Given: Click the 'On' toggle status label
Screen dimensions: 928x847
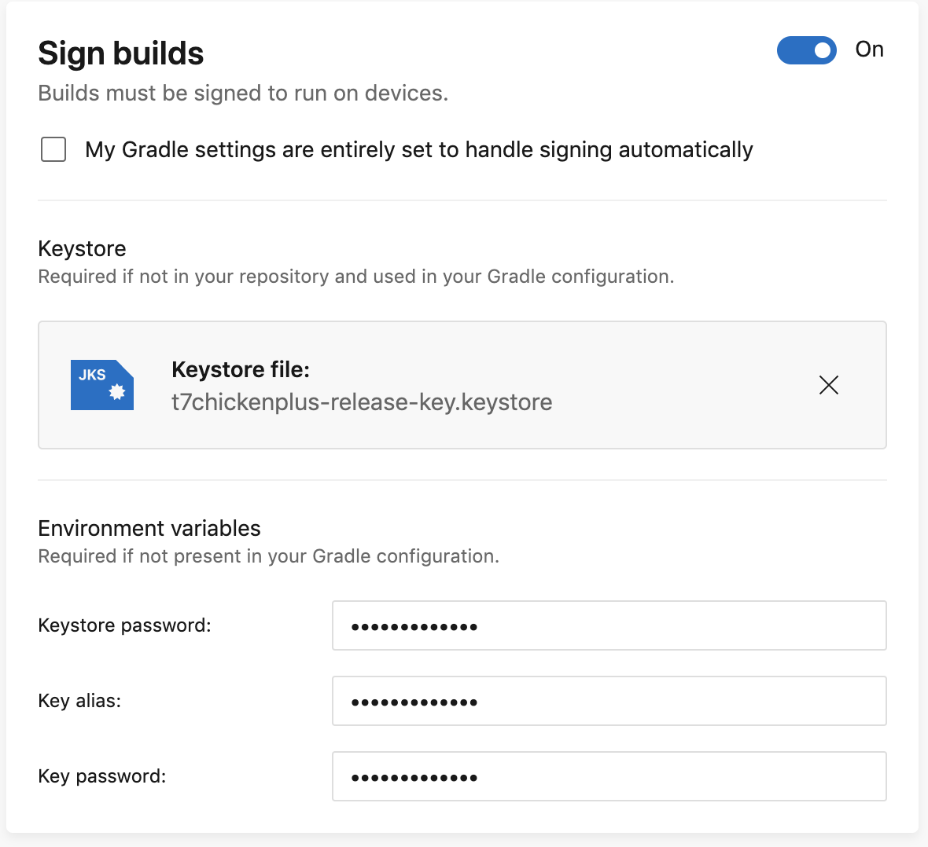Looking at the screenshot, I should point(869,49).
